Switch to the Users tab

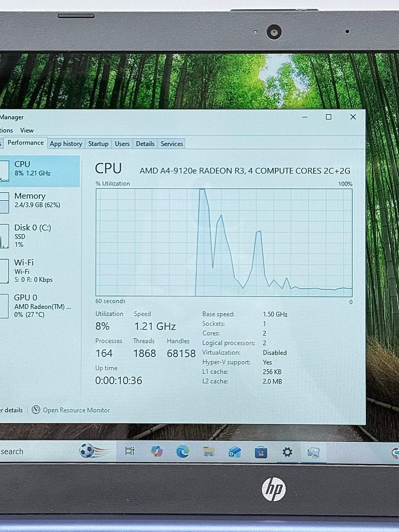(x=122, y=144)
